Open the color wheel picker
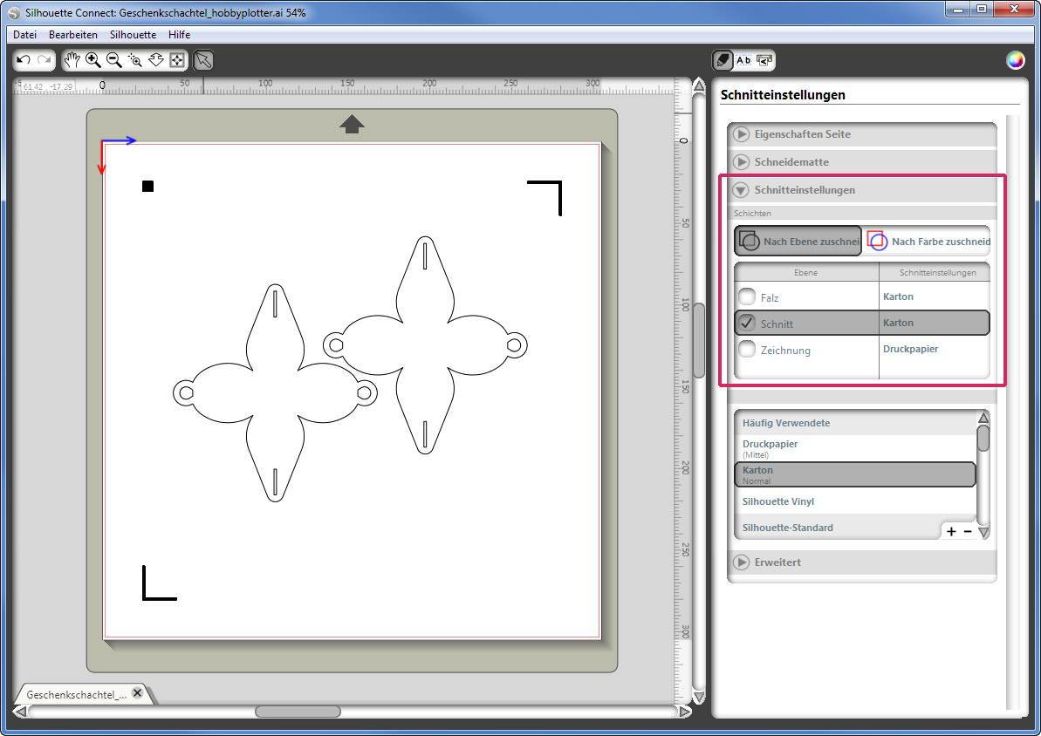 pyautogui.click(x=1015, y=60)
